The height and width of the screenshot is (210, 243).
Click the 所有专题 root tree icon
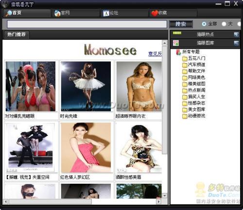pyautogui.click(x=178, y=52)
